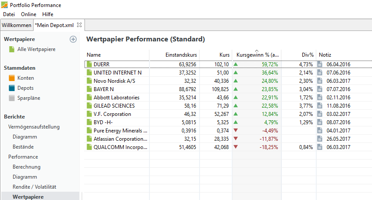Image resolution: width=372 pixels, height=200 pixels.
Task: Click the note icon for 06.04.2016
Action: pos(320,64)
